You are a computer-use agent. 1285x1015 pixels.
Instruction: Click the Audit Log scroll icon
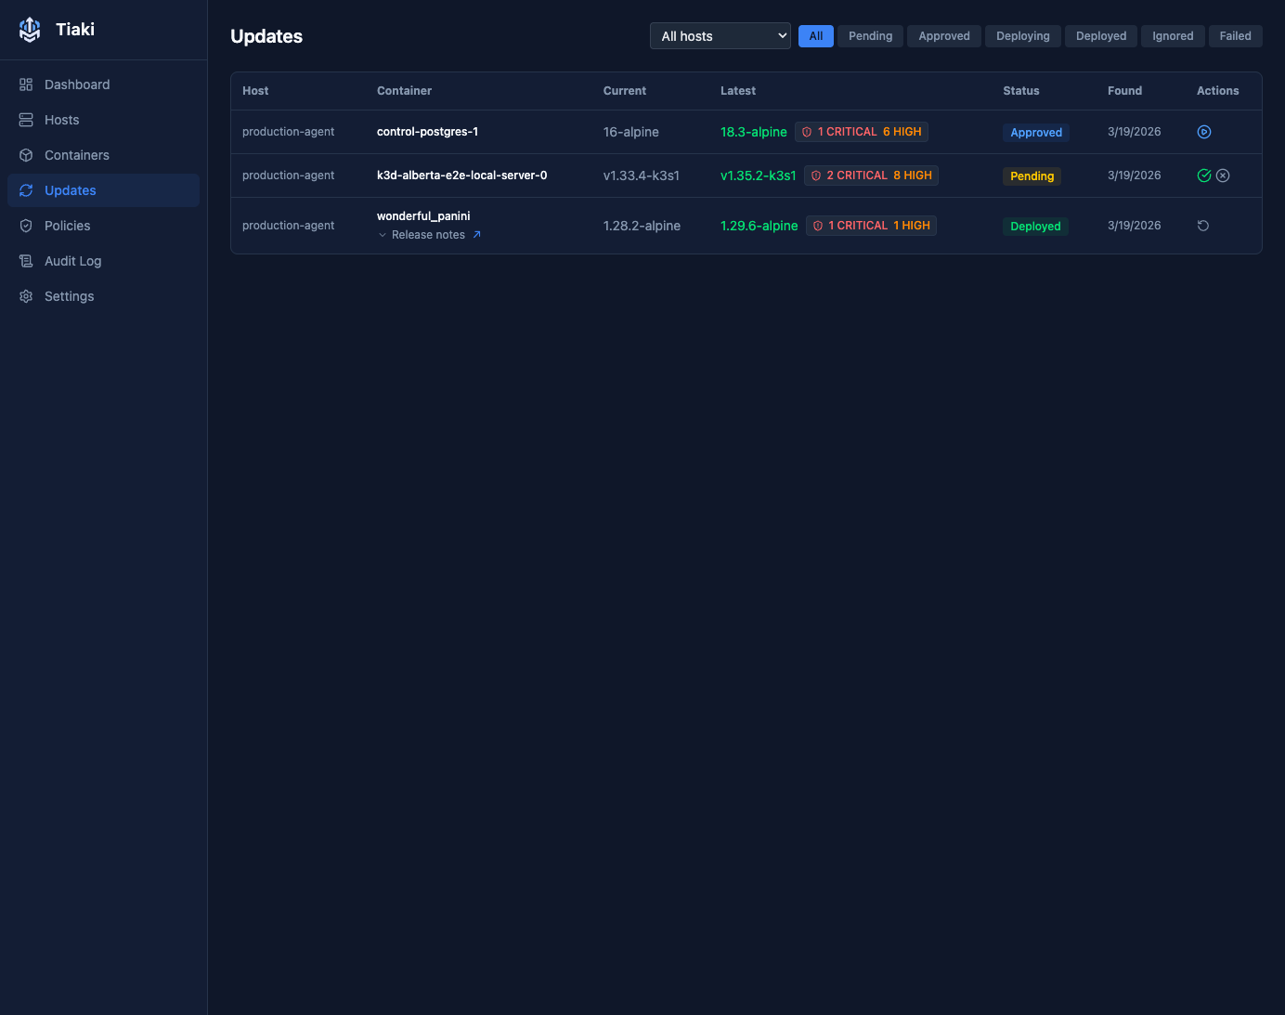click(26, 261)
